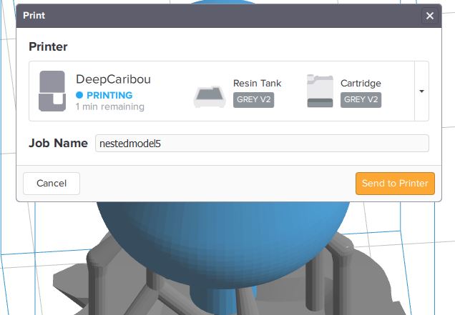This screenshot has height=315, width=455.
Task: Open the printer selection dropdown arrow
Action: pyautogui.click(x=421, y=91)
